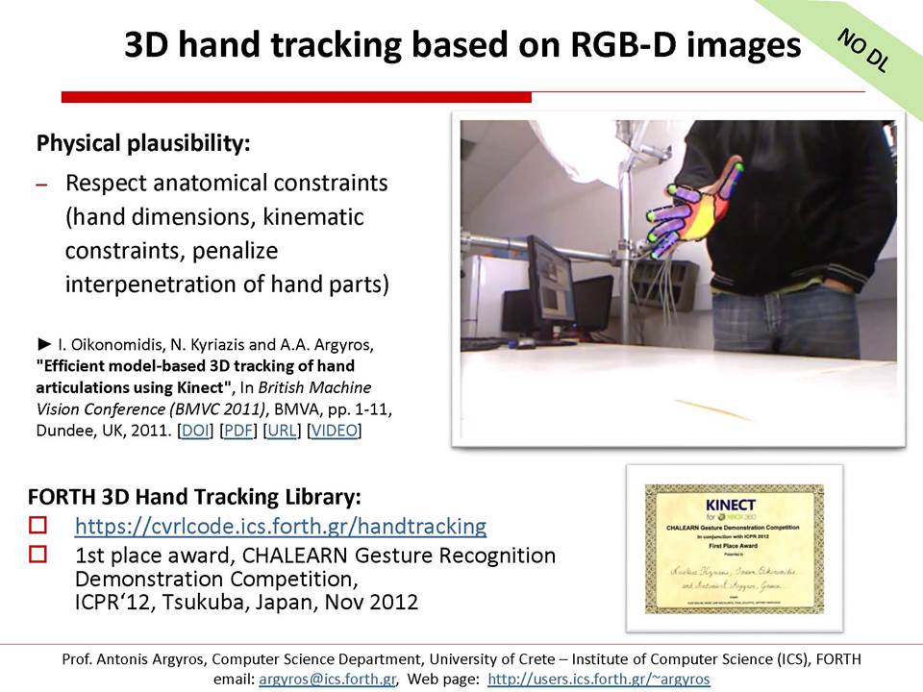This screenshot has height=692, width=923.
Task: Click the slide title "3D hand tracking based on RGB-D images"
Action: pyautogui.click(x=462, y=44)
